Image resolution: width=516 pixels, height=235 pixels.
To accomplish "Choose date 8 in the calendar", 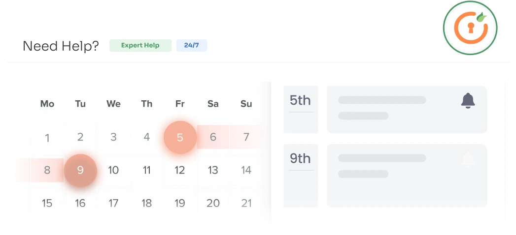I will (47, 170).
